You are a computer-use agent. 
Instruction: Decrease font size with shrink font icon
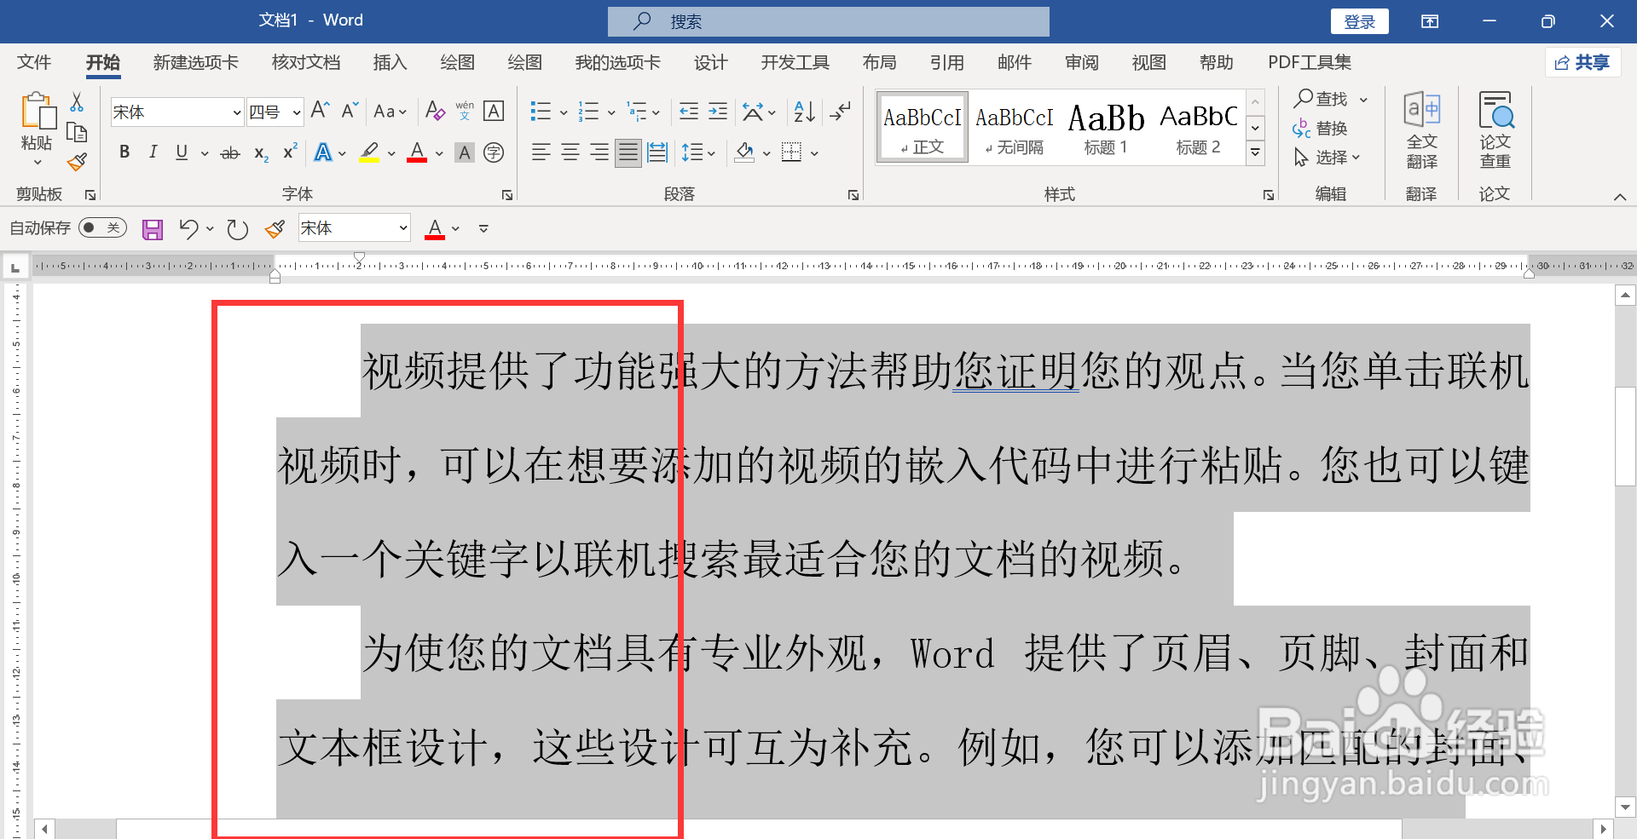click(x=350, y=111)
